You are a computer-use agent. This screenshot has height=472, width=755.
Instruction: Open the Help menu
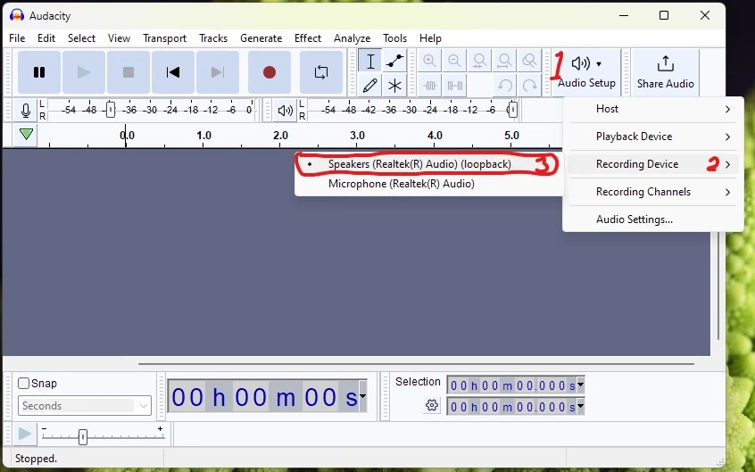click(x=430, y=38)
